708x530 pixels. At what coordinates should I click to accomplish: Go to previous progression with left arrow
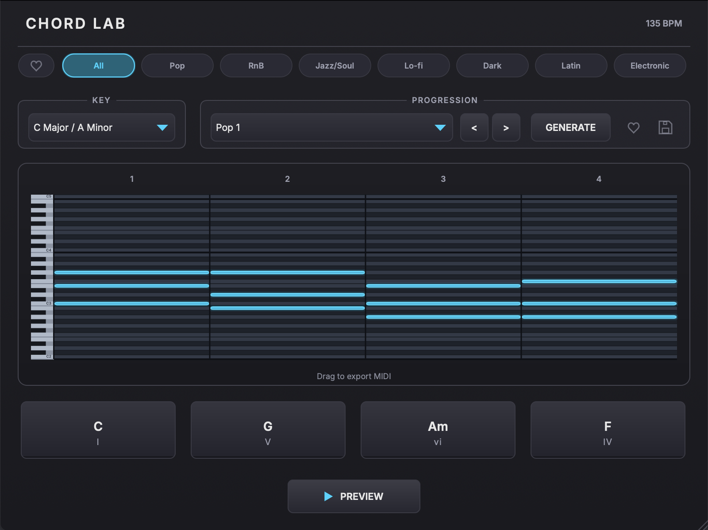474,127
